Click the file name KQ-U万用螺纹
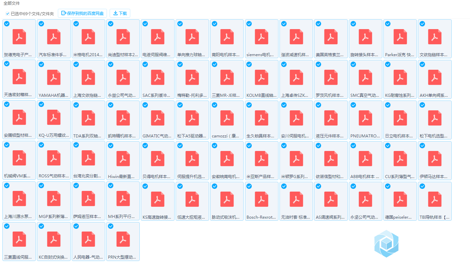The height and width of the screenshot is (262, 470). tap(54, 136)
